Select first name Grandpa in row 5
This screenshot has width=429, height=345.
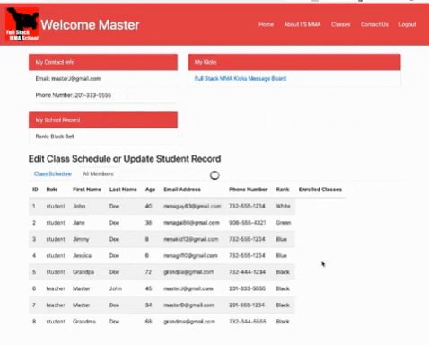pyautogui.click(x=83, y=272)
